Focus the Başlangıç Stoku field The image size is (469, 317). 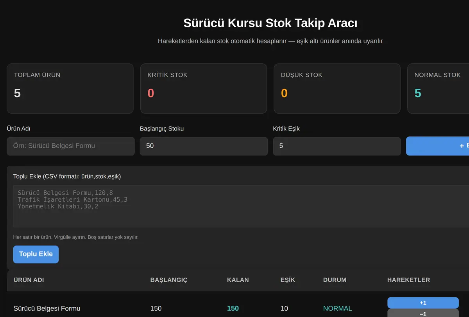point(204,146)
